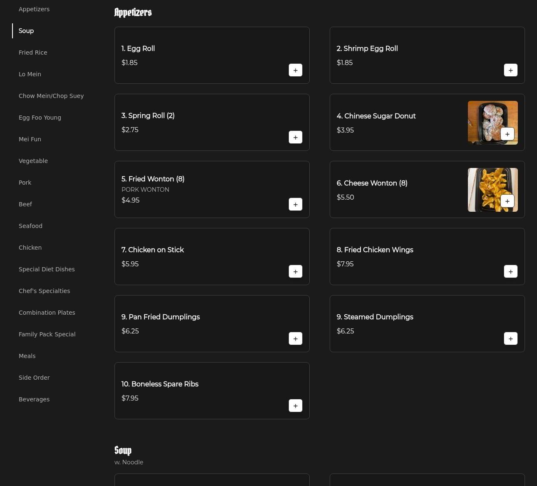Add Boneless Spare Ribs with plus icon

pos(296,406)
